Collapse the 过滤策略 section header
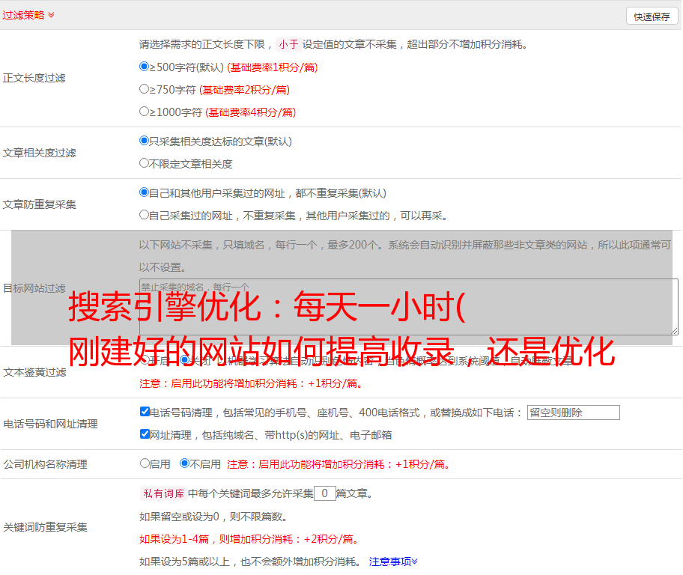The width and height of the screenshot is (683, 575). tap(28, 15)
